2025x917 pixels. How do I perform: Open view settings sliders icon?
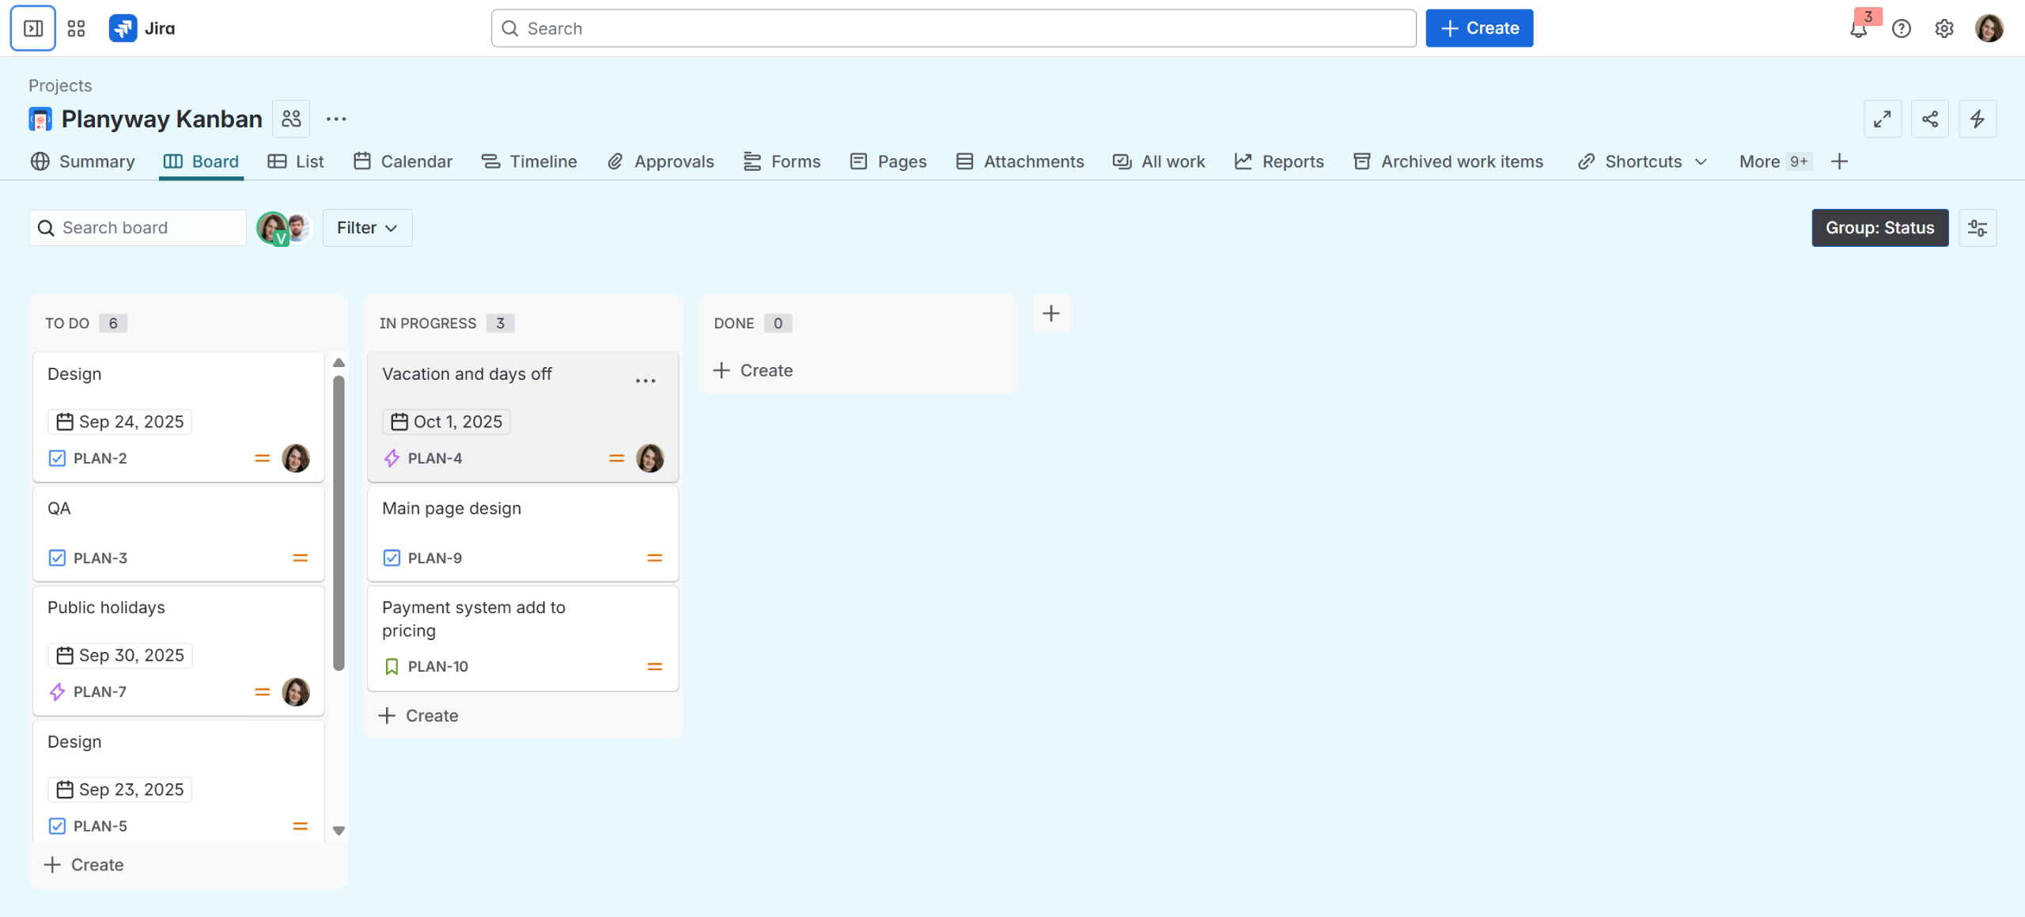1977,228
